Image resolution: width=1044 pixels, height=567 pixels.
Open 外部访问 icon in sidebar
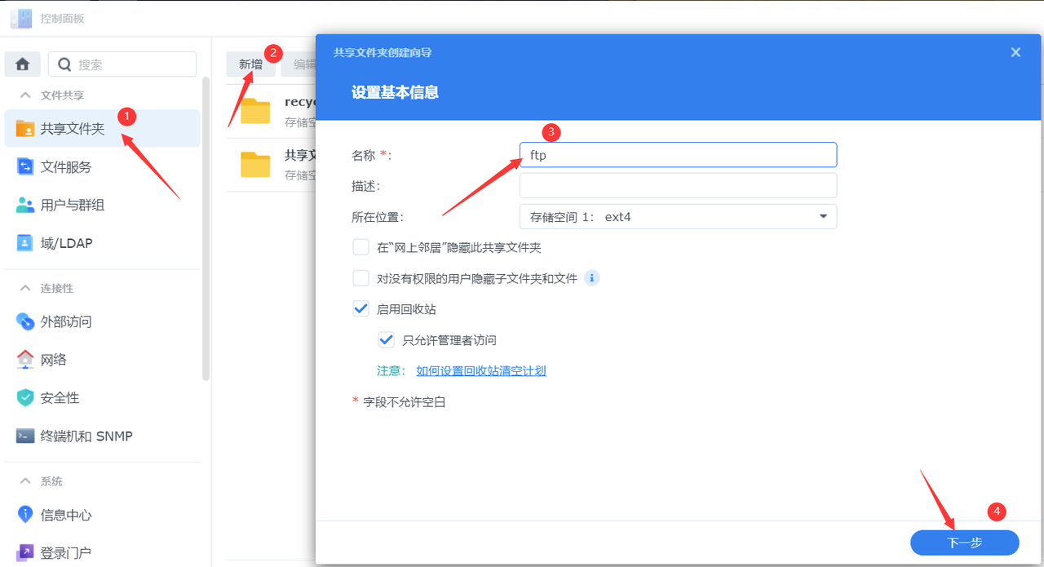click(x=25, y=321)
